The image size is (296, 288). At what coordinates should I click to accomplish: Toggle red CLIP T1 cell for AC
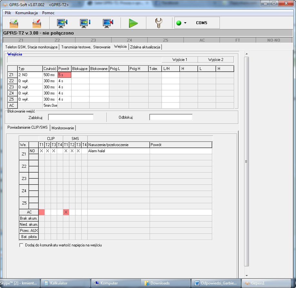(x=42, y=212)
